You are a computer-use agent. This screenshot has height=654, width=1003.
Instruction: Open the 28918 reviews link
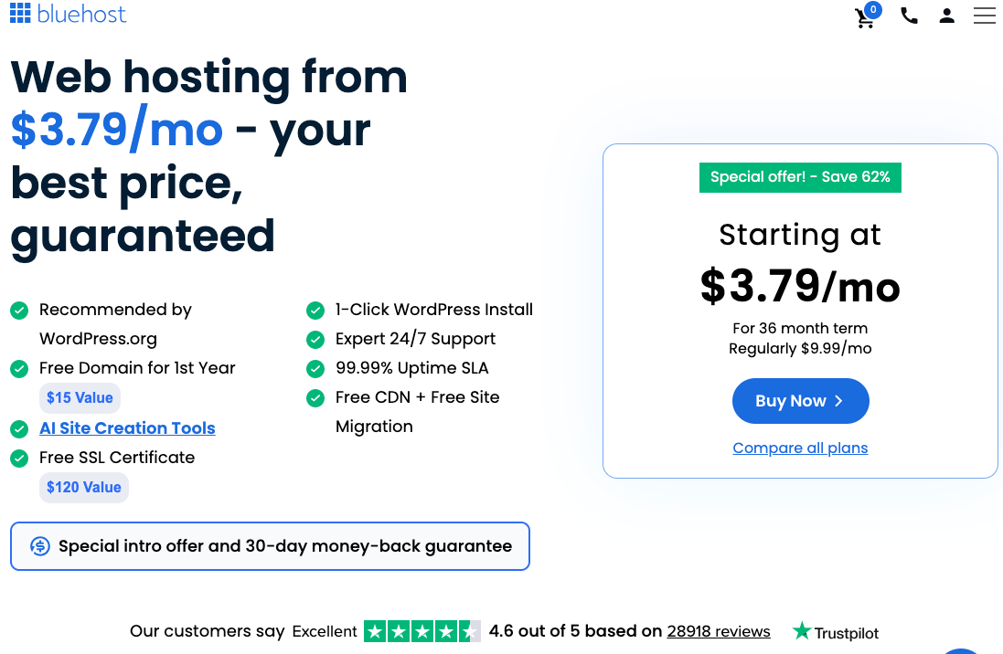719,631
